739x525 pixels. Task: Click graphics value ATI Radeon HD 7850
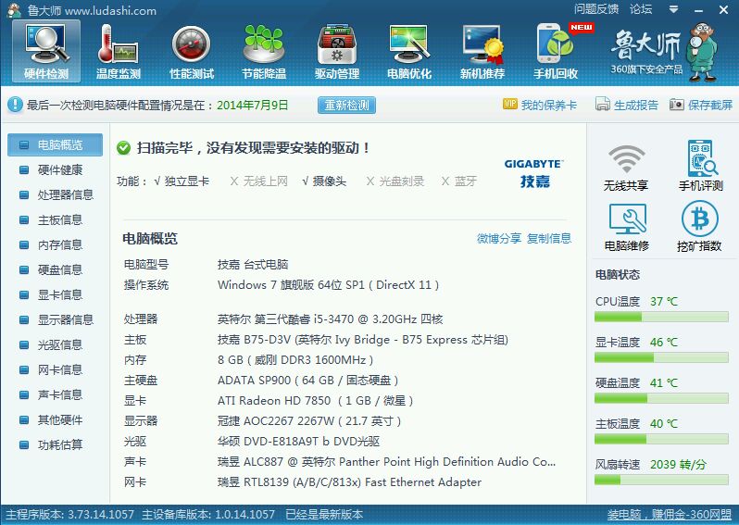315,401
